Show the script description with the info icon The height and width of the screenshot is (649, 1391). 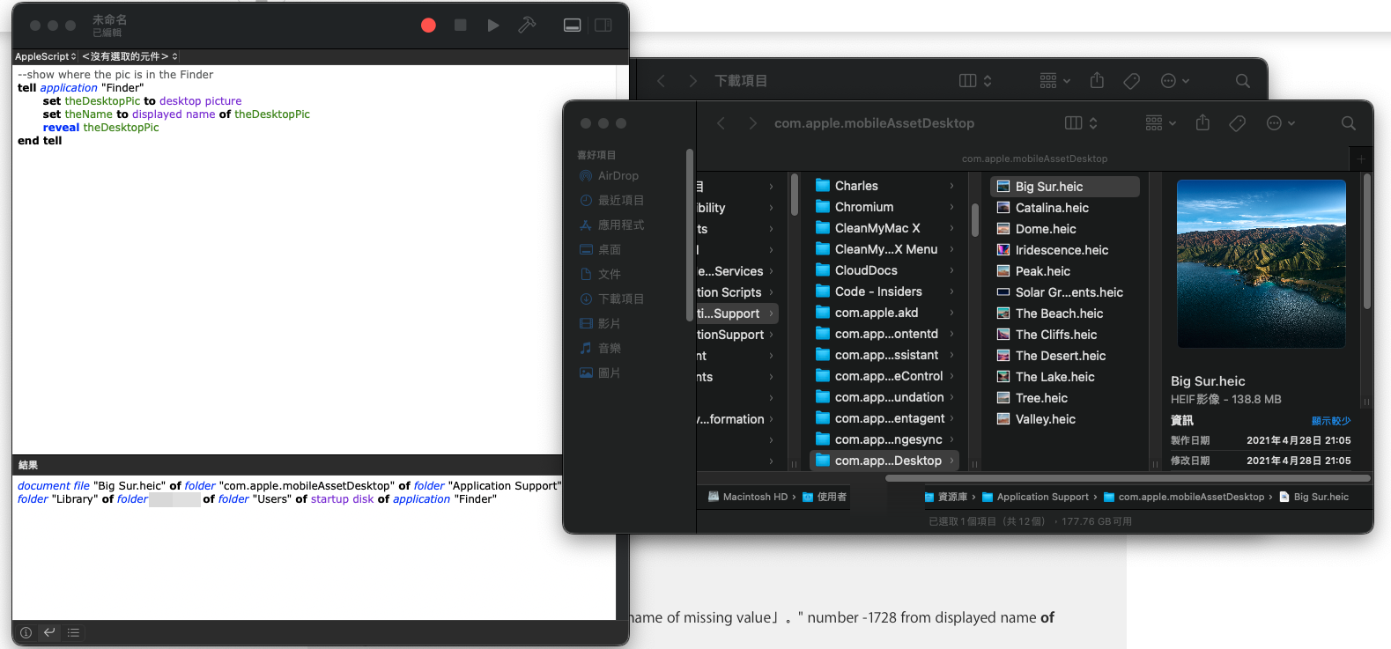(26, 632)
